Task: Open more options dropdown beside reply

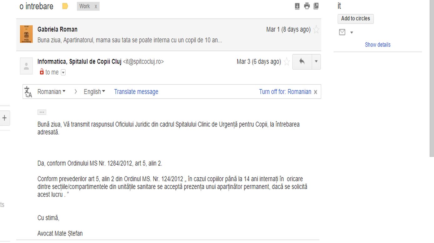Action: click(316, 62)
